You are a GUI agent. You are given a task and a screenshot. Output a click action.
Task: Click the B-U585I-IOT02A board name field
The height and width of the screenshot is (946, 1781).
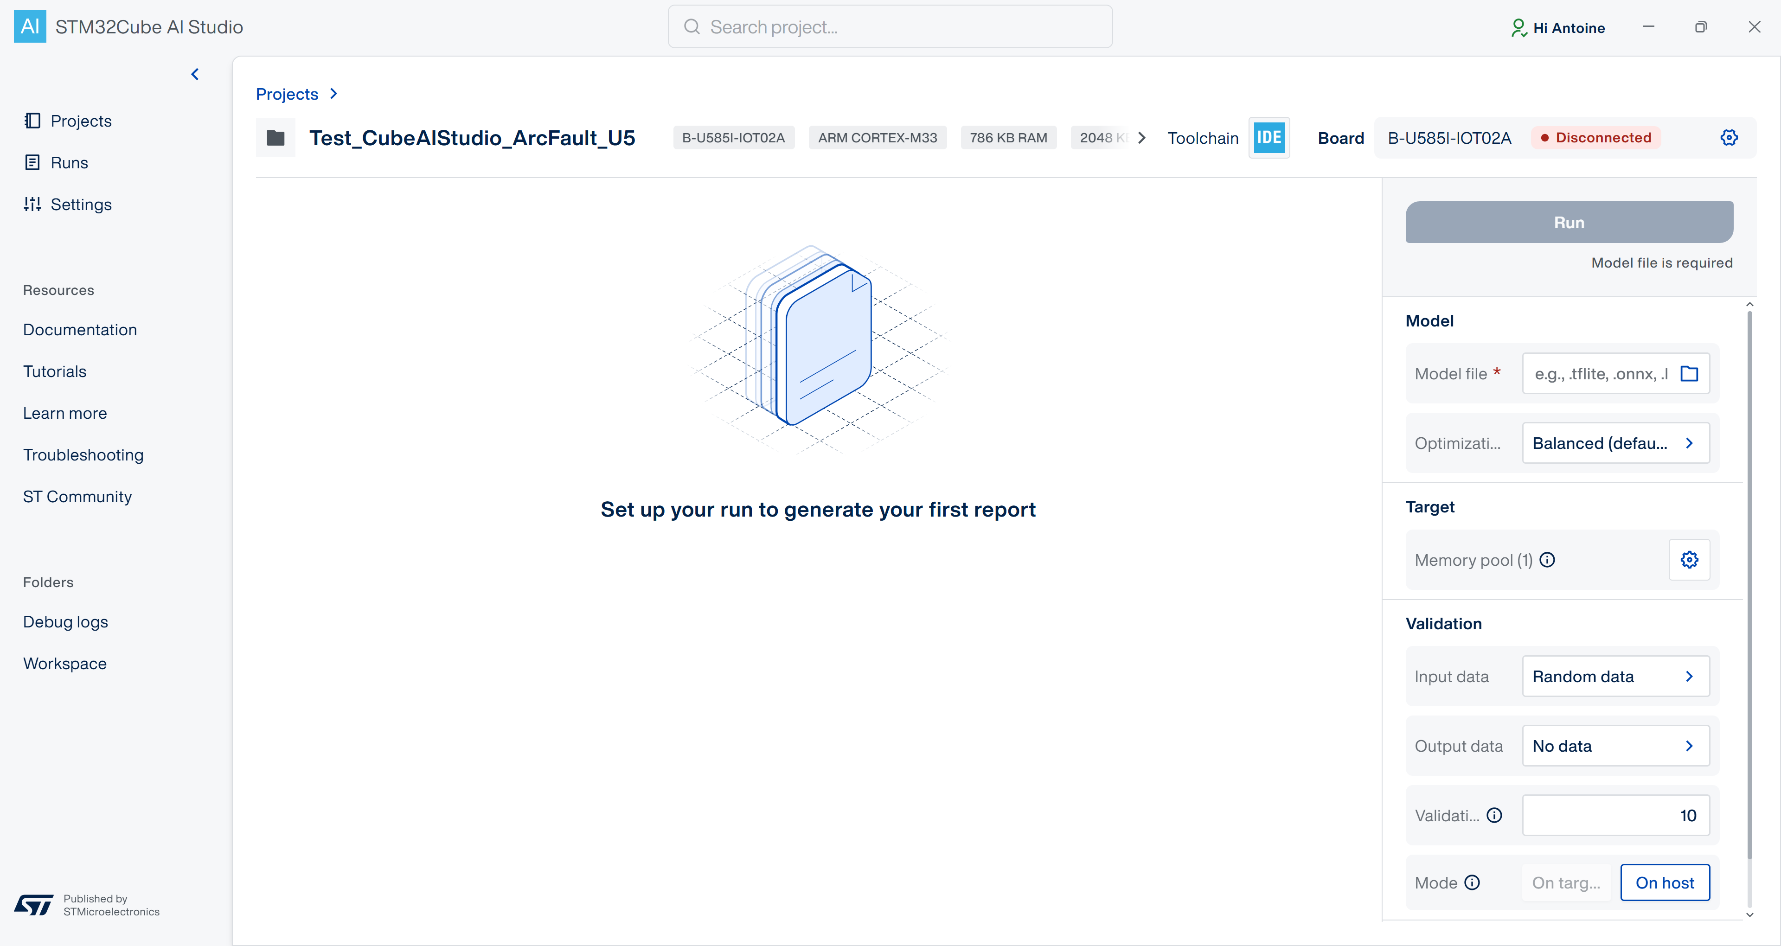click(1449, 138)
